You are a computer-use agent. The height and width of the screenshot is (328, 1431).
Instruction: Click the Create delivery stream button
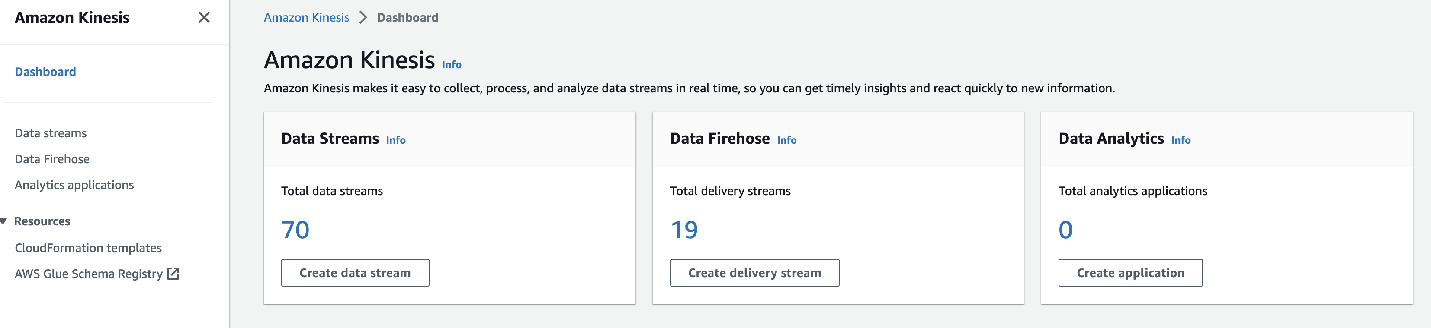[754, 273]
